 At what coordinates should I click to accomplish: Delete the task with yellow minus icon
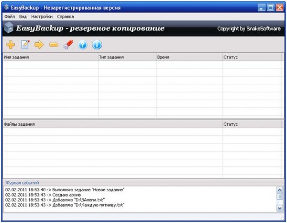click(54, 45)
